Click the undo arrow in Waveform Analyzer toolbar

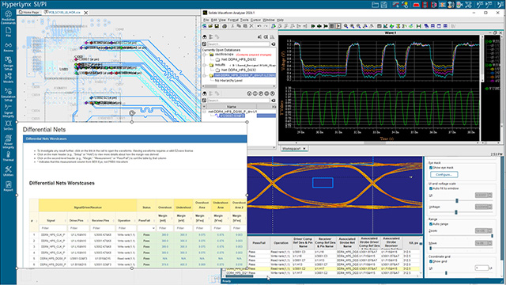coord(259,26)
